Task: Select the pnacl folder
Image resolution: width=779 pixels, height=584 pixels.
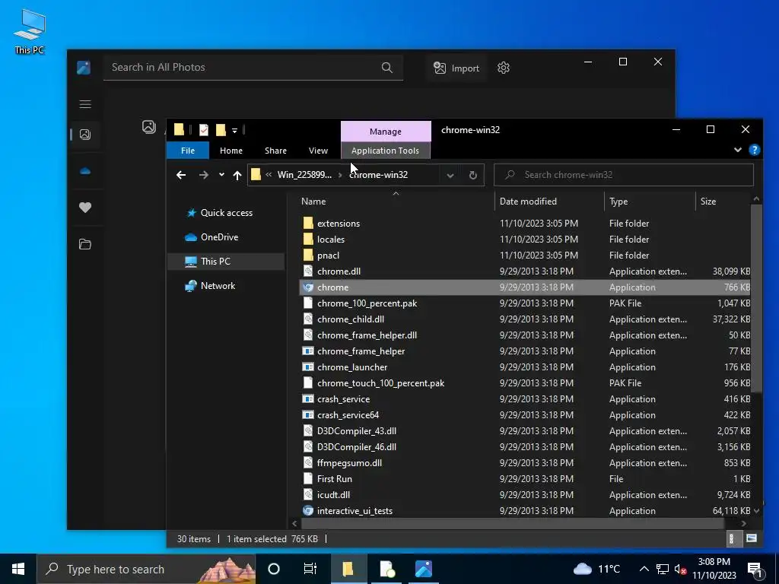Action: point(525,255)
